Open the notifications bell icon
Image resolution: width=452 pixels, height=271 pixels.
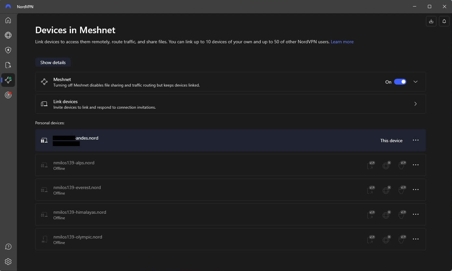tap(444, 21)
